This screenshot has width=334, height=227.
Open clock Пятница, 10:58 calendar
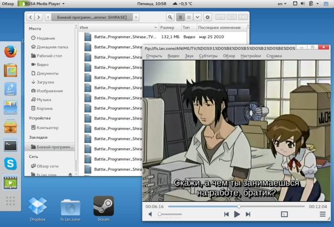pyautogui.click(x=152, y=4)
